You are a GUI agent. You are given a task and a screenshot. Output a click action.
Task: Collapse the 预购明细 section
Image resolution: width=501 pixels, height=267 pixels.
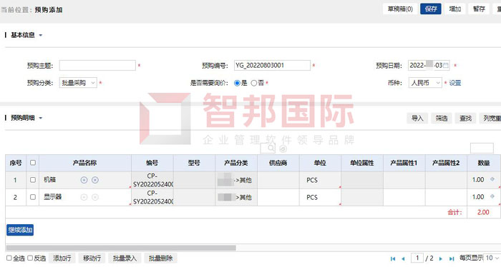(x=41, y=119)
